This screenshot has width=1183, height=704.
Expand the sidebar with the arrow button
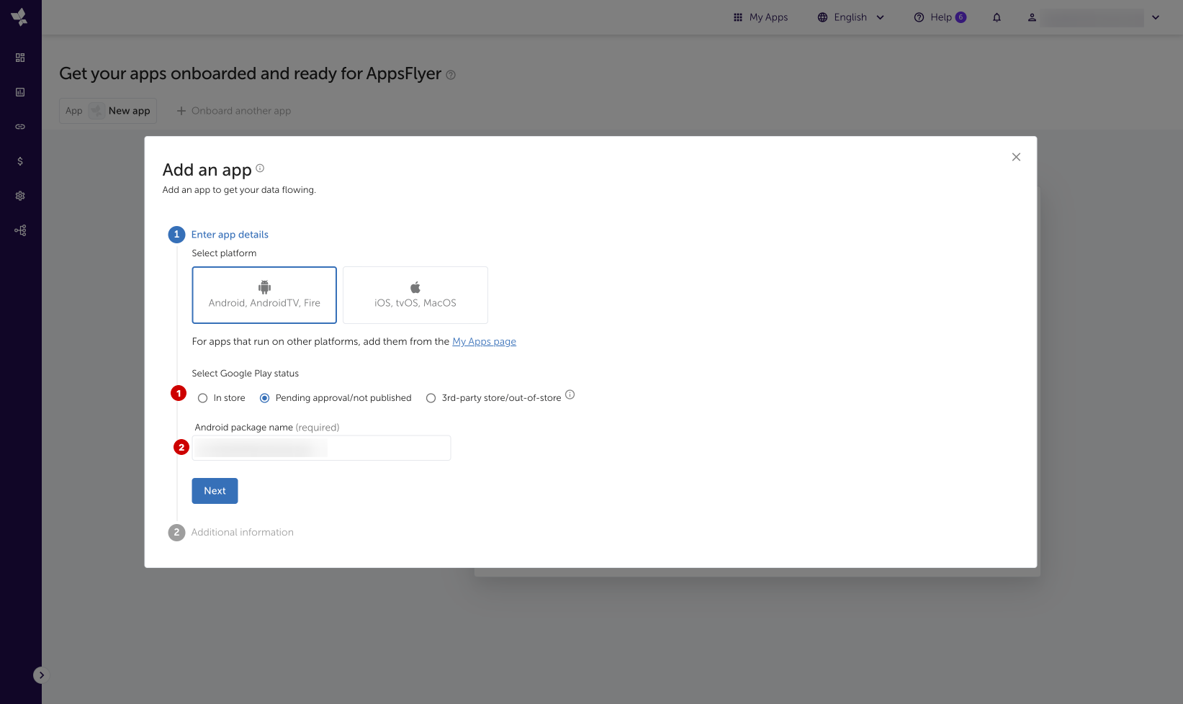pos(41,675)
